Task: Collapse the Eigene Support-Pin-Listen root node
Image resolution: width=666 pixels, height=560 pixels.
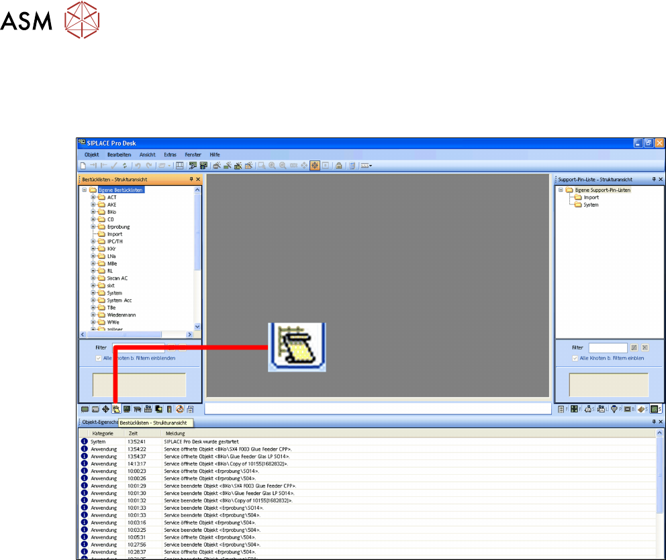Action: tap(561, 190)
